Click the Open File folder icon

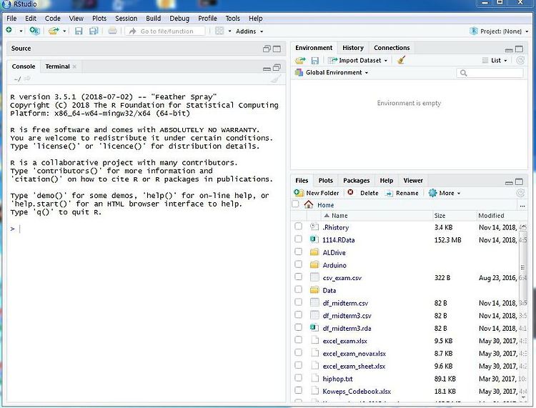tap(54, 31)
